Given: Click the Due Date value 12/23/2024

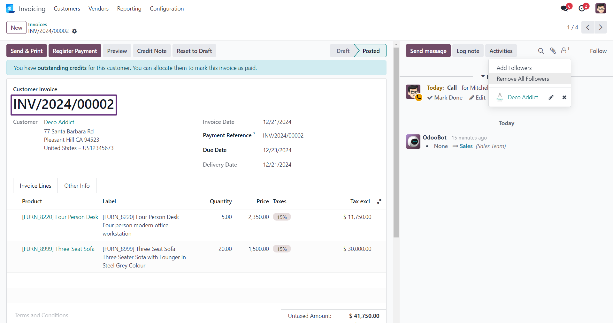Looking at the screenshot, I should coord(277,150).
